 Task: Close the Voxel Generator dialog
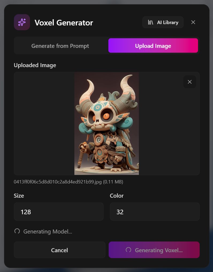(193, 22)
